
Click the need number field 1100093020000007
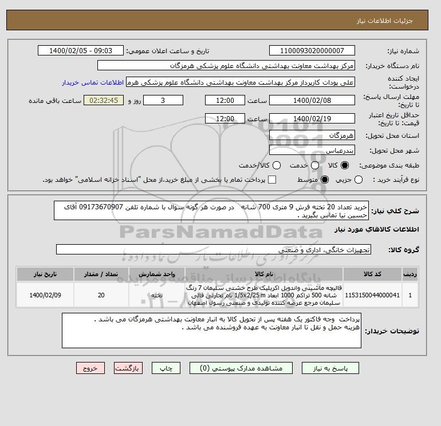[x=312, y=51]
